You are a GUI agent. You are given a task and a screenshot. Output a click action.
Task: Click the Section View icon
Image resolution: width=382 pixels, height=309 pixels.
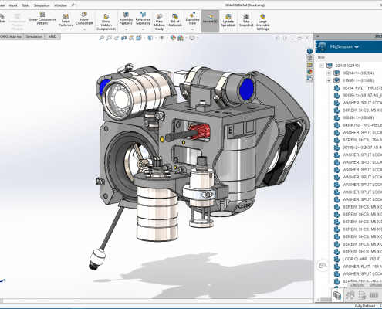coord(124,38)
